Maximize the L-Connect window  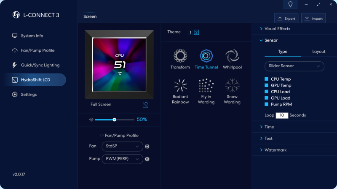point(318,4)
